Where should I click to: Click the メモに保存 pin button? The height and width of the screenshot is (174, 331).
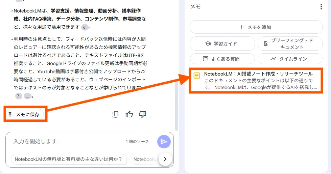click(x=25, y=114)
